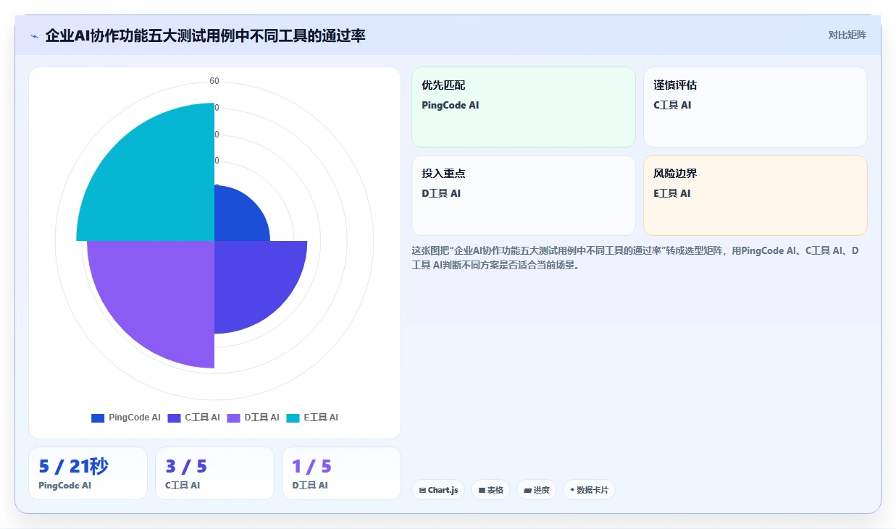Select the 5 / 21秒 PingCode AI stat card
The height and width of the screenshot is (529, 896).
click(88, 473)
